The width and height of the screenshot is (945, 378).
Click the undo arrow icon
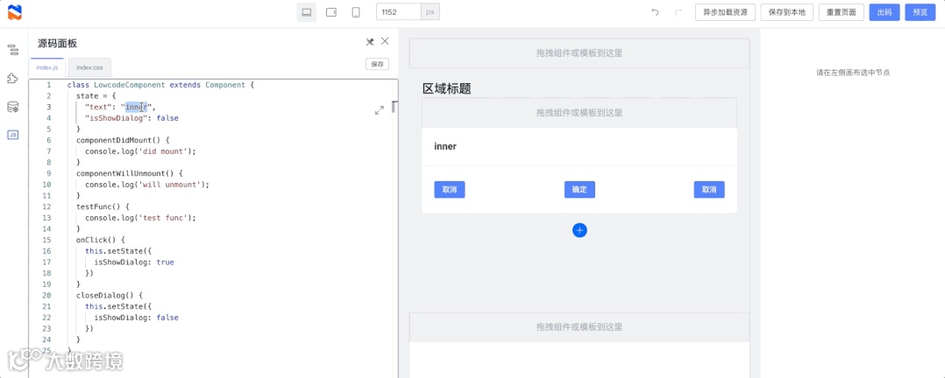click(655, 12)
